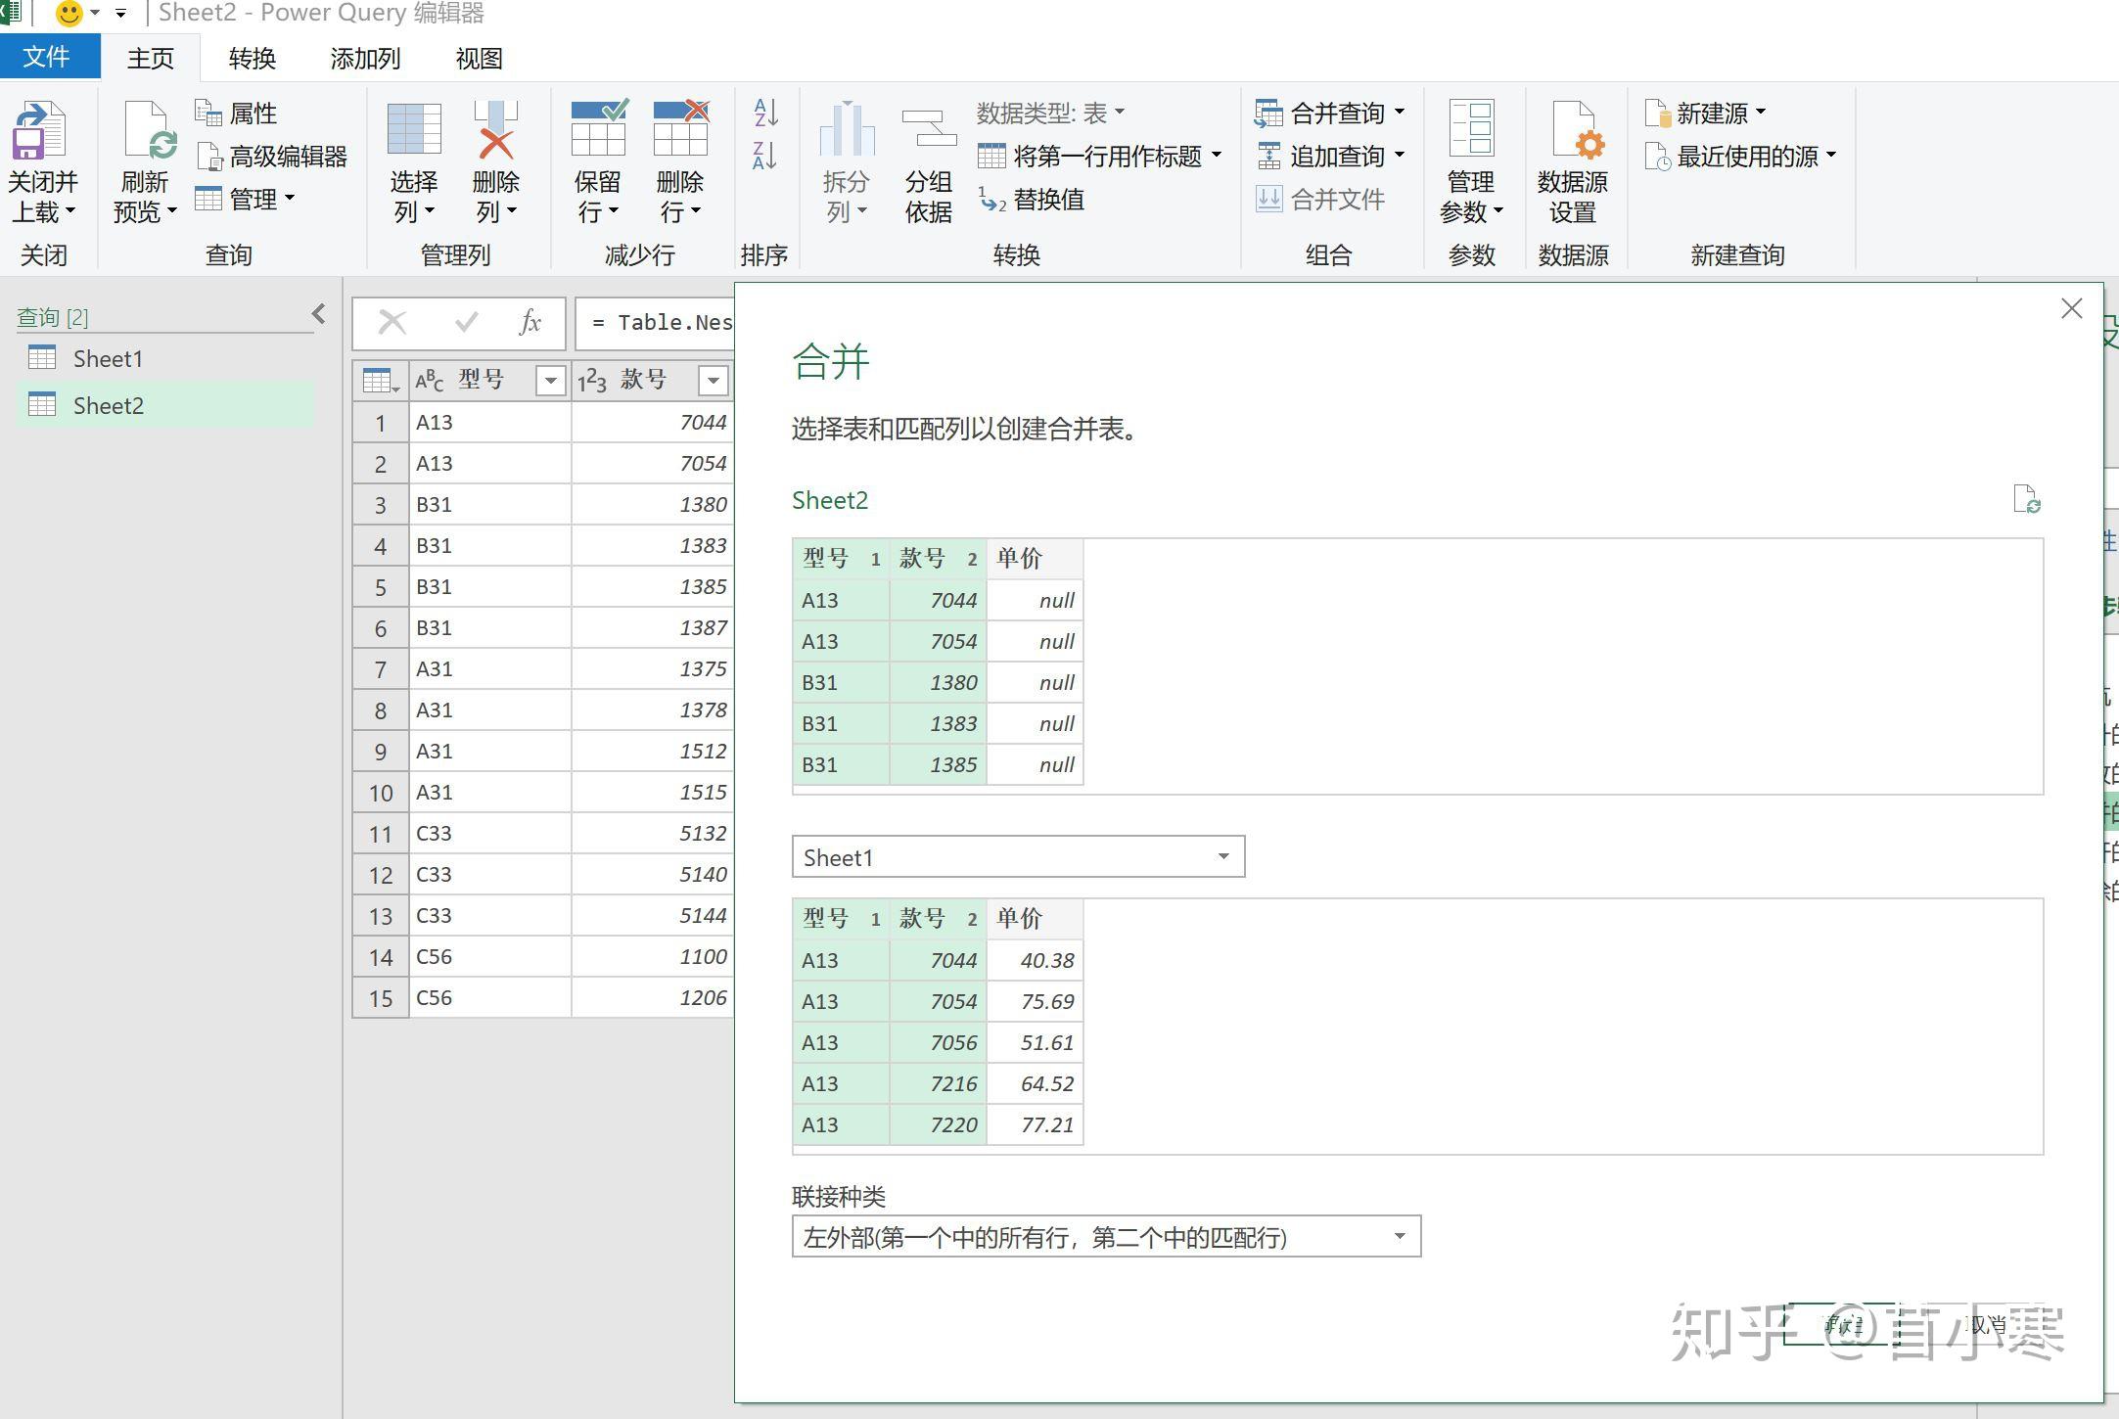The width and height of the screenshot is (2119, 1419).
Task: Click the 选择列 (Choose Columns) icon
Action: [414, 161]
